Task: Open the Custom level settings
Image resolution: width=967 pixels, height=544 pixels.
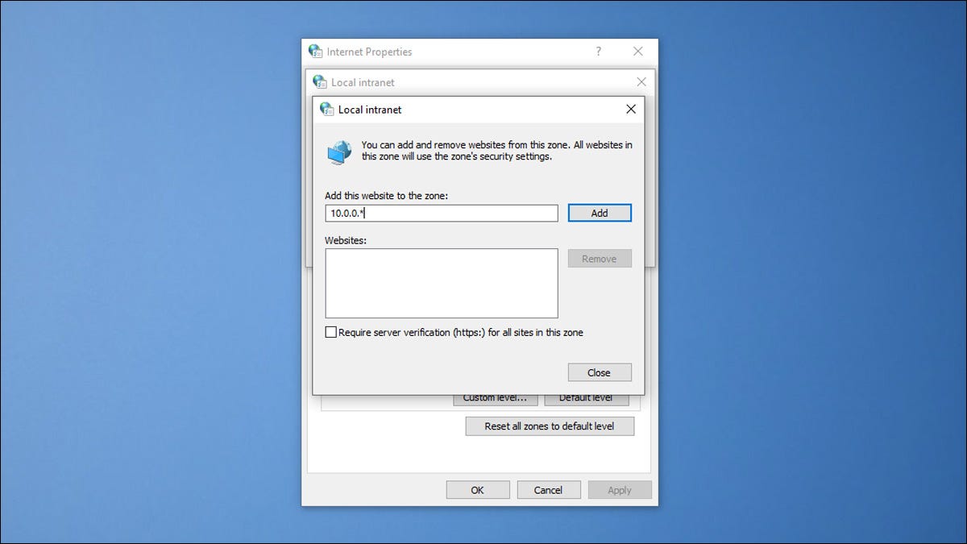Action: (495, 399)
